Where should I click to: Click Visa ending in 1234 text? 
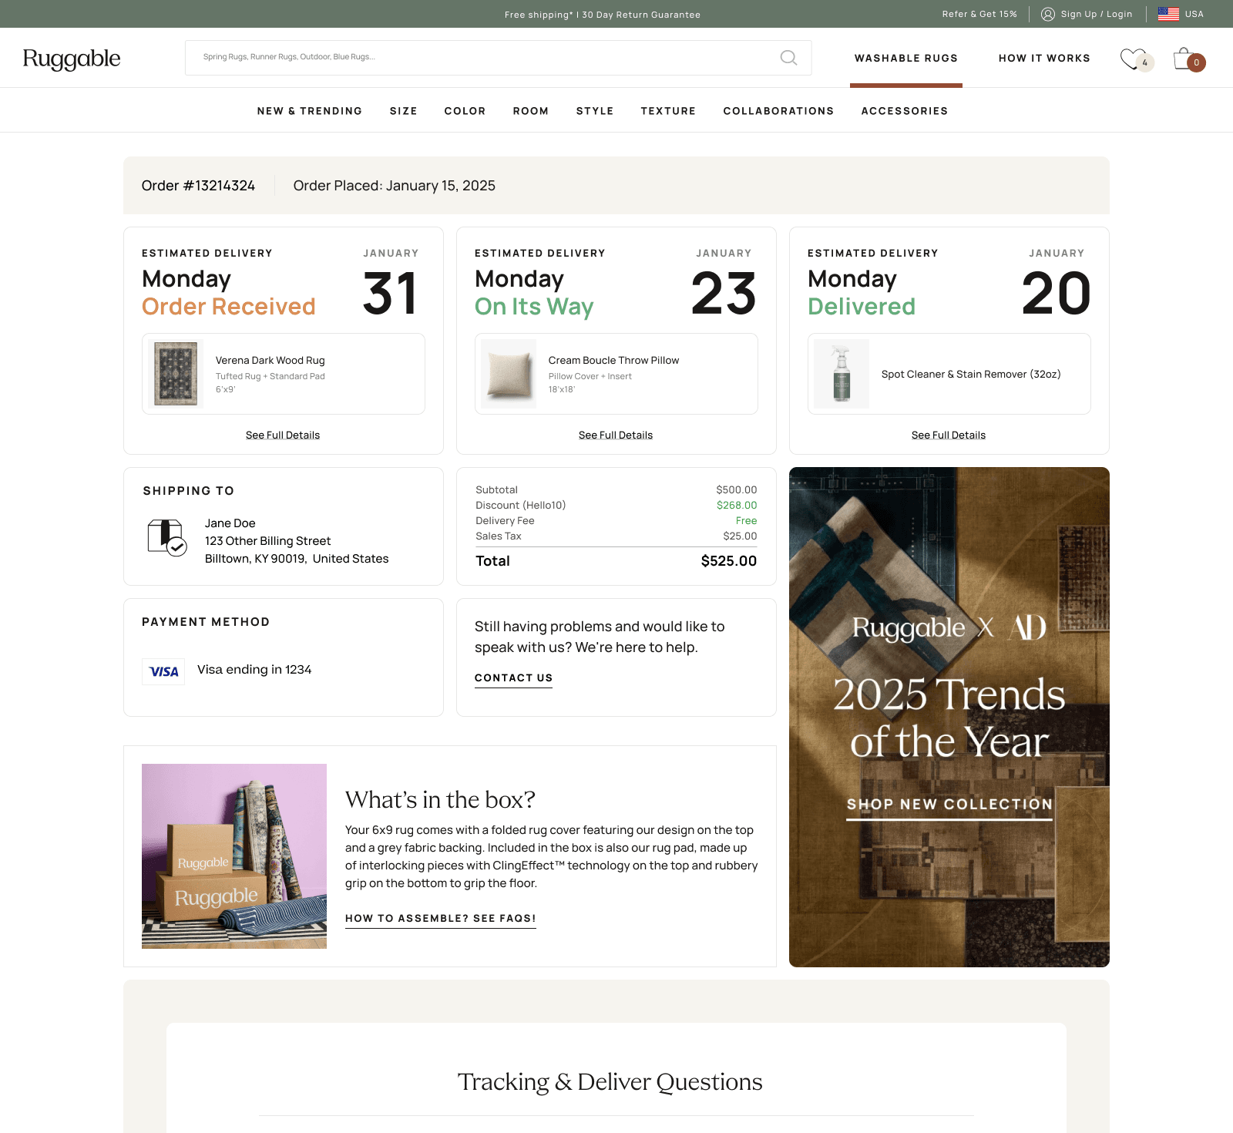(x=254, y=670)
